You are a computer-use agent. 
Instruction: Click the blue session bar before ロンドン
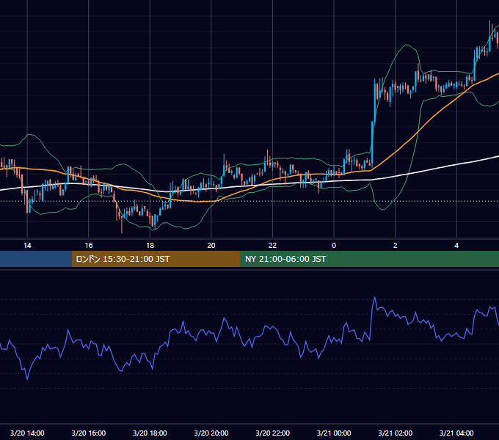click(36, 259)
